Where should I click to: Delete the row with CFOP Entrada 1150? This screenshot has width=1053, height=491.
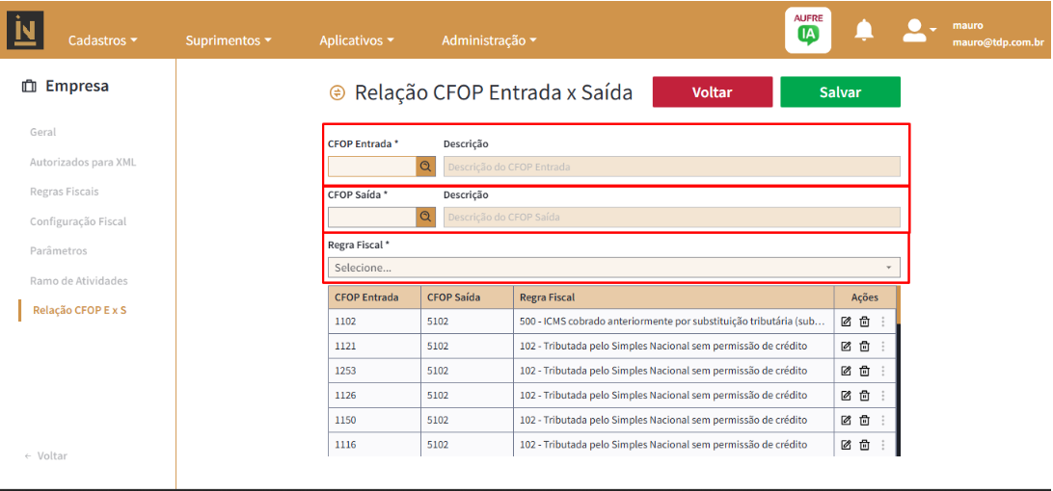(x=864, y=420)
